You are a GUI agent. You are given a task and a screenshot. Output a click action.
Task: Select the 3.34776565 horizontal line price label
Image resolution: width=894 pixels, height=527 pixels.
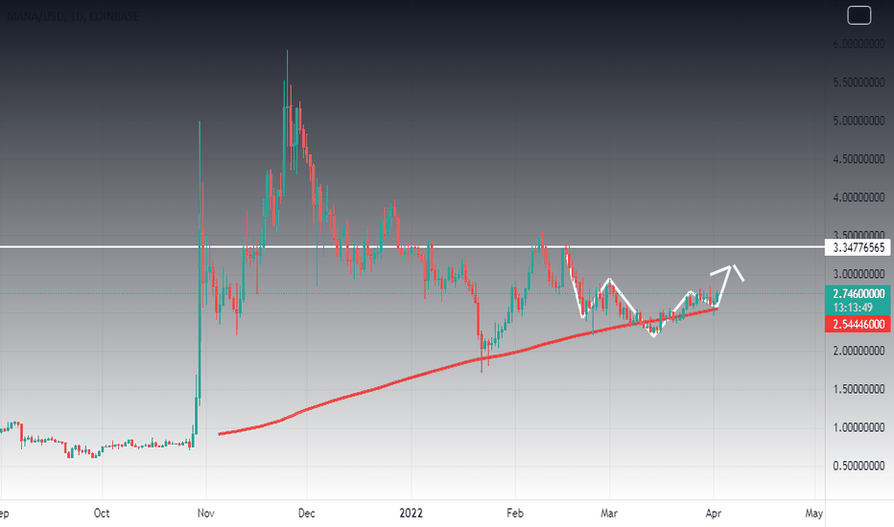(859, 247)
